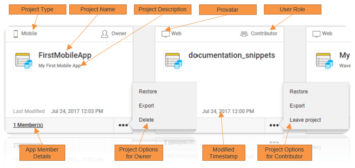355x168 pixels.
Task: Open the 1 Member(s) link
Action: (x=28, y=125)
